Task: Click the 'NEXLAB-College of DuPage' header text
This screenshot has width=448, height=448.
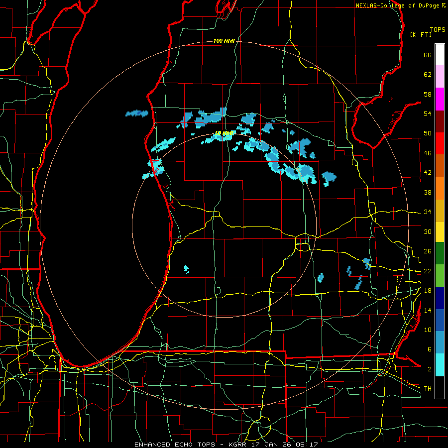Action: [x=397, y=5]
